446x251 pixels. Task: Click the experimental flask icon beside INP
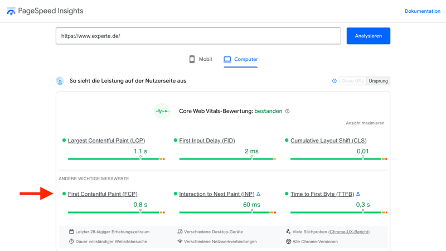point(259,194)
